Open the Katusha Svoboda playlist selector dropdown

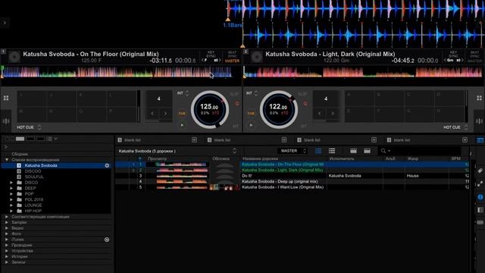pyautogui.click(x=234, y=151)
